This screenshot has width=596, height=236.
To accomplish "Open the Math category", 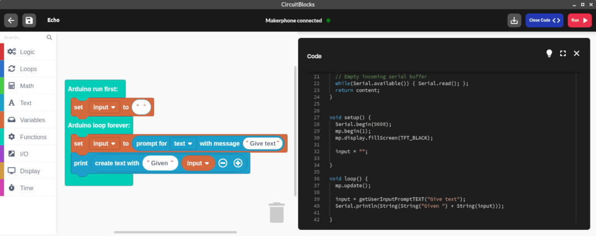I will [x=29, y=86].
